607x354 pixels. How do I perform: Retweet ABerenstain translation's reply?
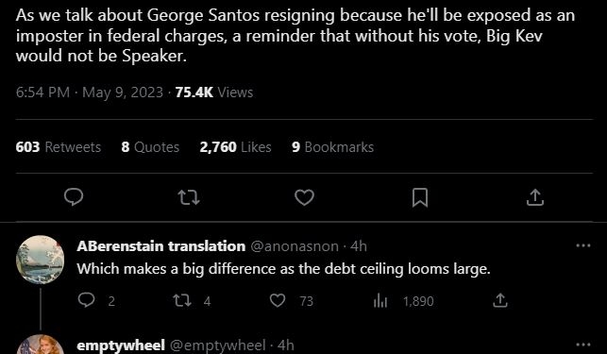point(182,300)
